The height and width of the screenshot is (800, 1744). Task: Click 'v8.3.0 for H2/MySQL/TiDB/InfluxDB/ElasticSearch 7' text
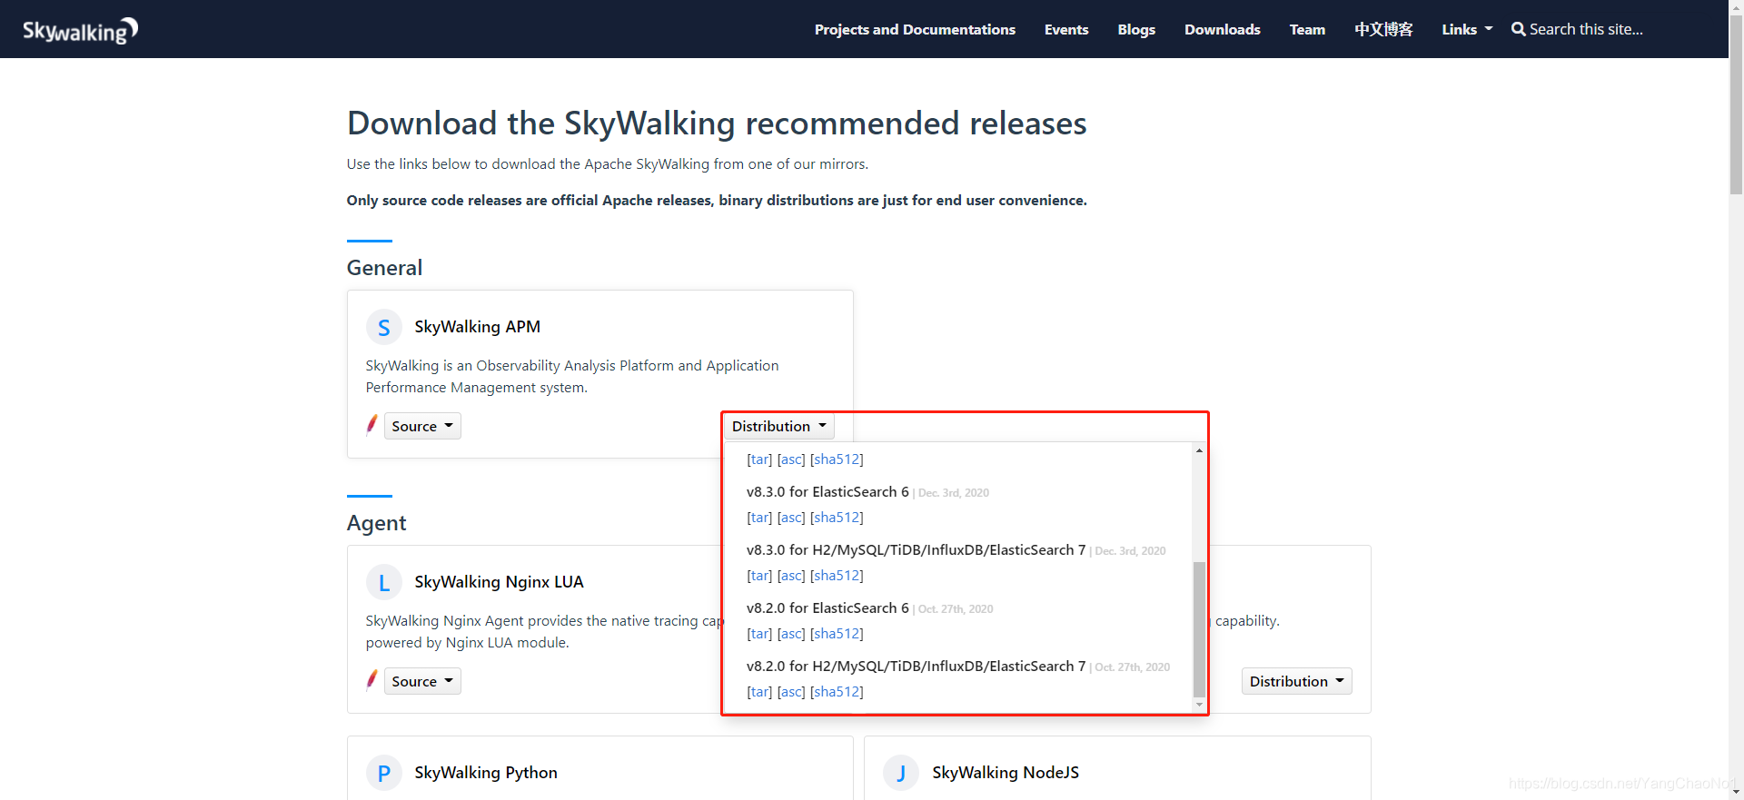click(x=916, y=550)
